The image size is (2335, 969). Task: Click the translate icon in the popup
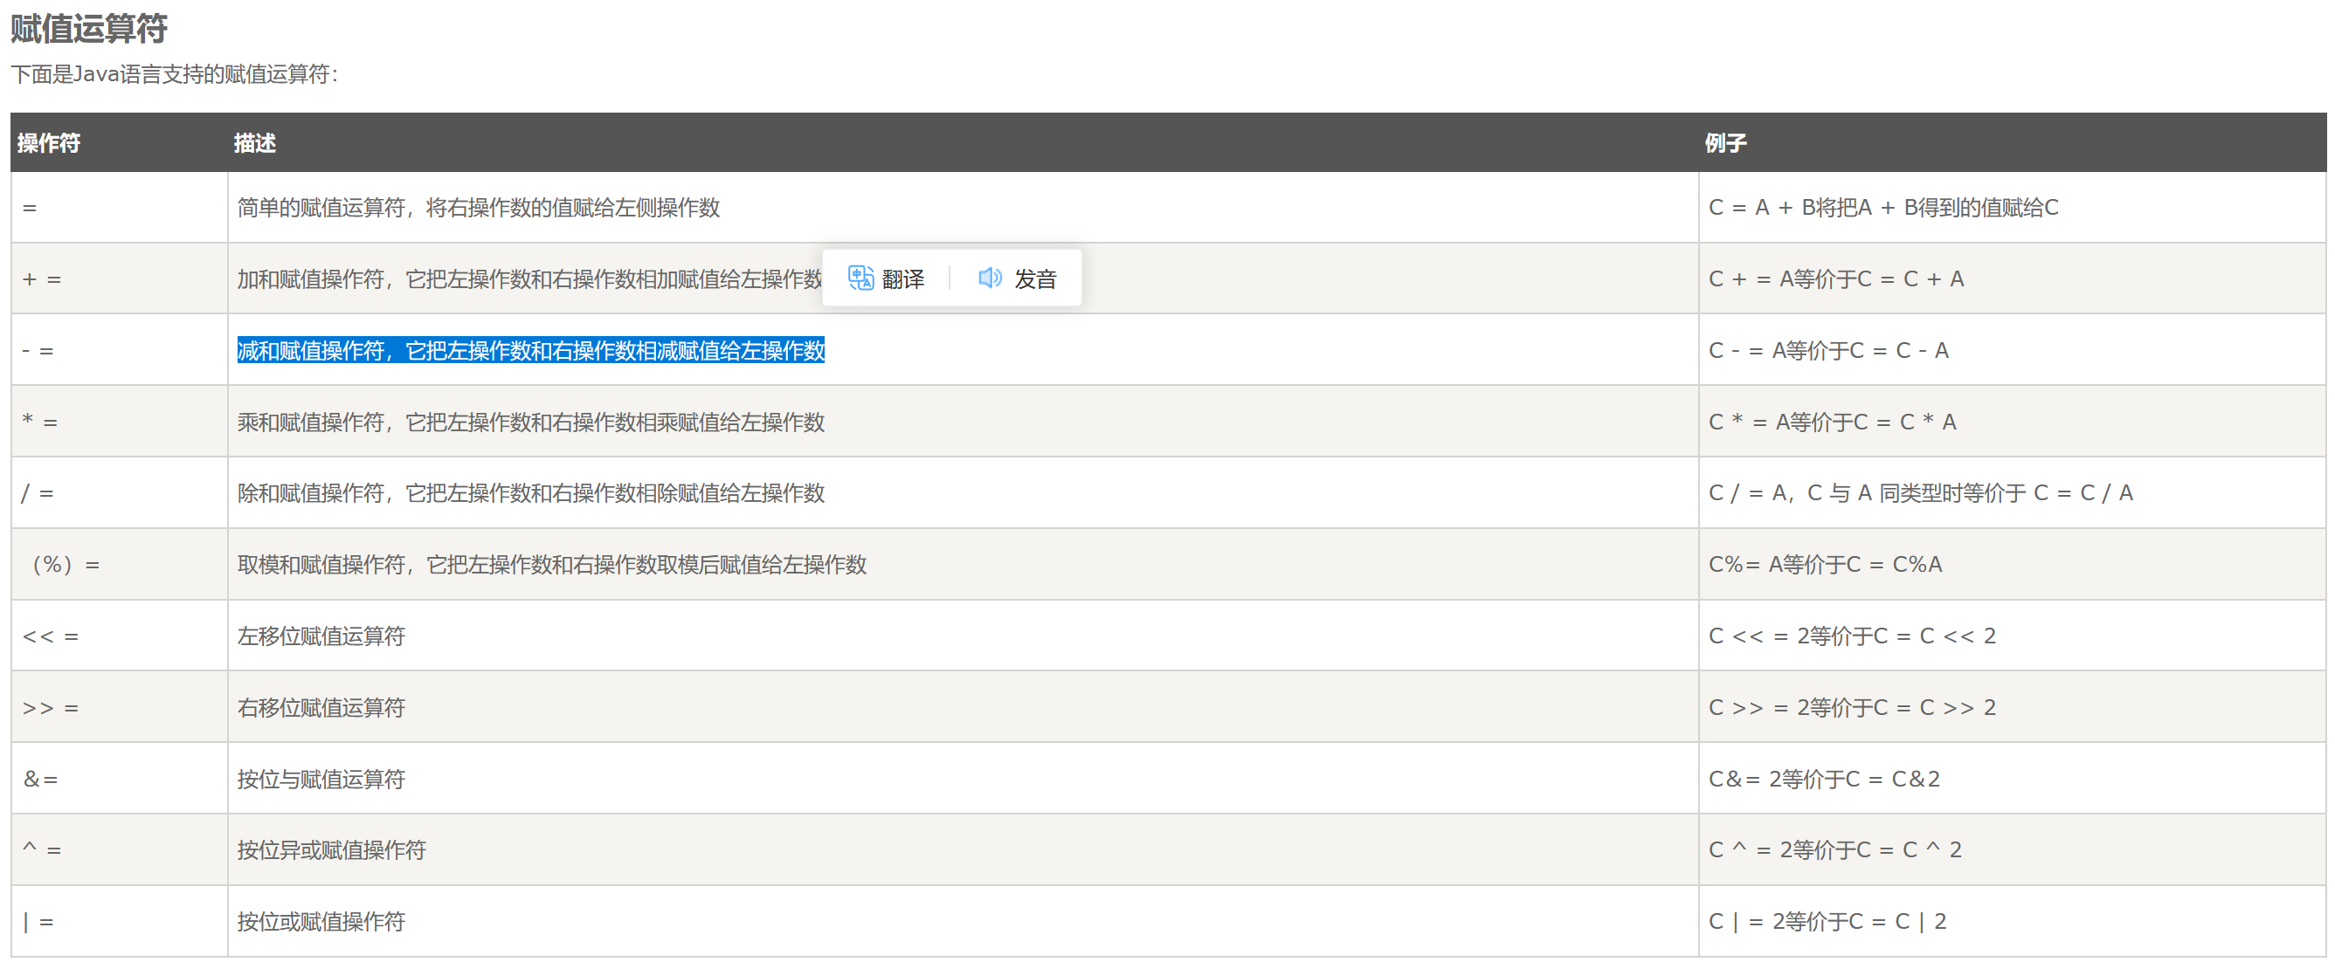click(860, 278)
